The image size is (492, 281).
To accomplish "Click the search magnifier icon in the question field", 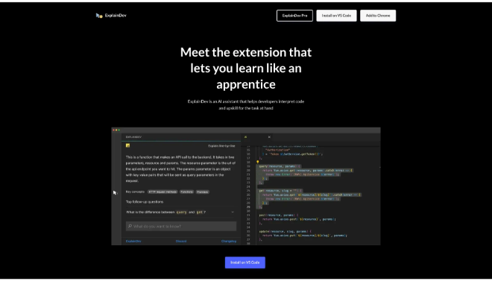I will tap(130, 226).
